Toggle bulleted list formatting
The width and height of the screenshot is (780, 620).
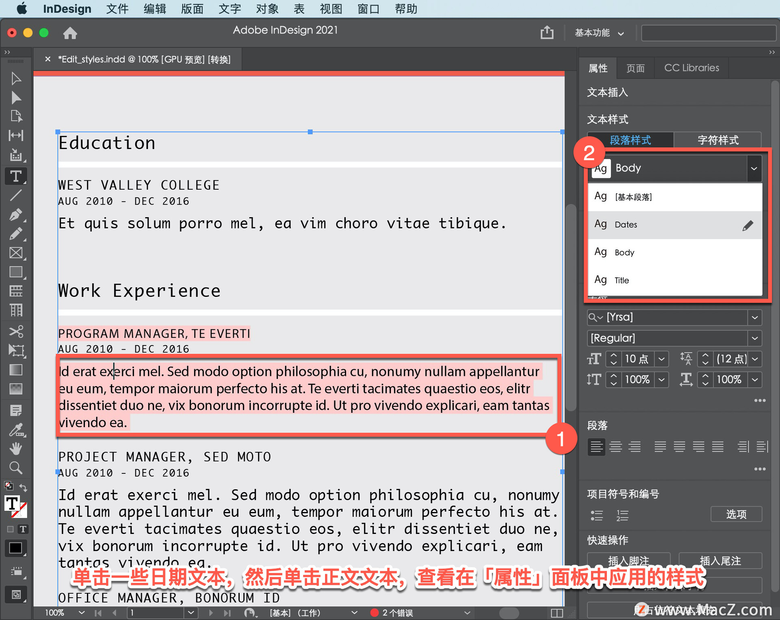point(596,515)
